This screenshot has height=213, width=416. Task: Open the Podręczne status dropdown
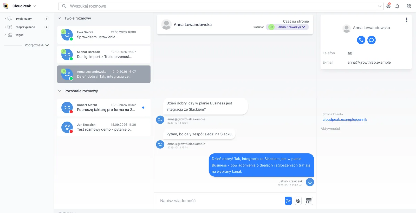pos(37,45)
